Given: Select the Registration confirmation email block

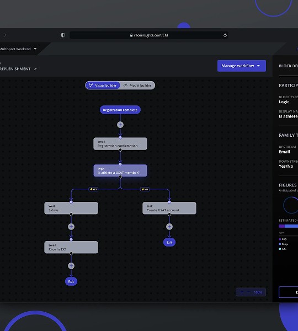Looking at the screenshot, I should pyautogui.click(x=120, y=144).
